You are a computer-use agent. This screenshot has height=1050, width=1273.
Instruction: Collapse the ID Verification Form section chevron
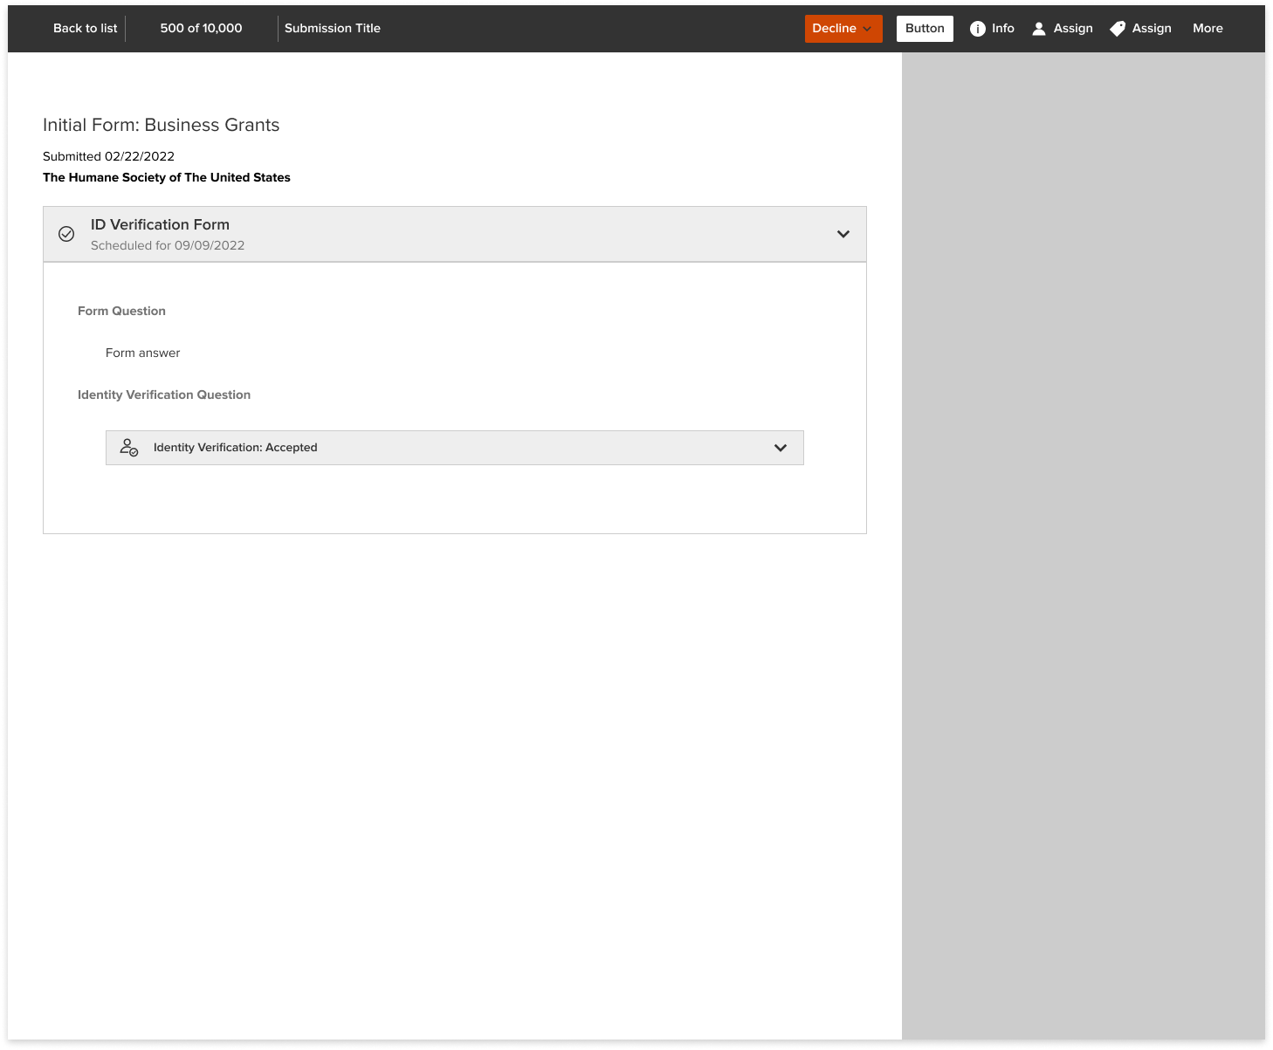[843, 234]
